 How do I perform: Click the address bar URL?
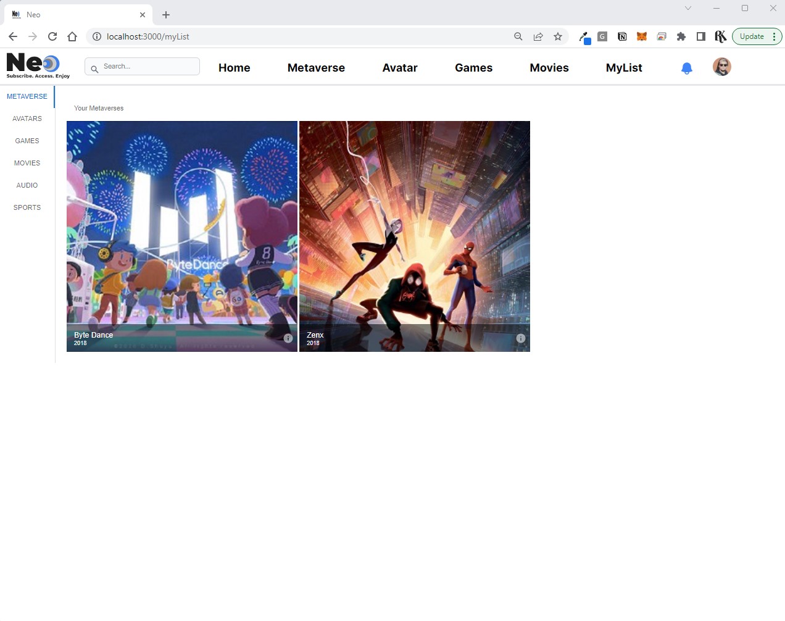tap(148, 36)
